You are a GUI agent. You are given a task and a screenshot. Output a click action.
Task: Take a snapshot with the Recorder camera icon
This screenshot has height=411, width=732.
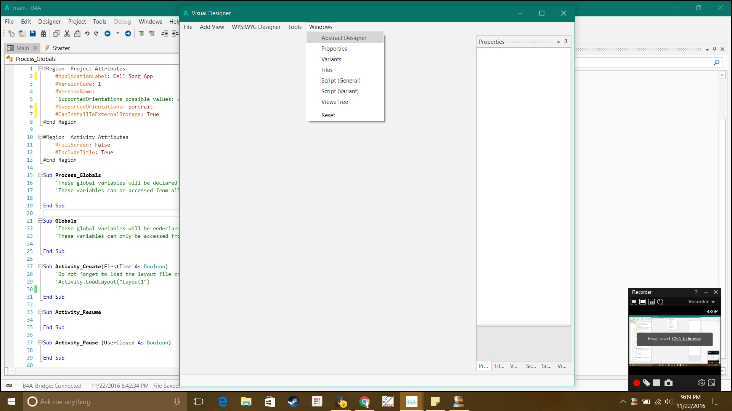coord(669,383)
